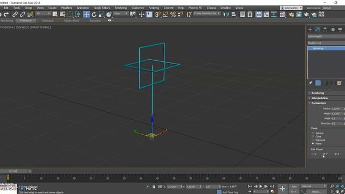Click the Align tool icon
The width and height of the screenshot is (345, 194).
tap(233, 15)
